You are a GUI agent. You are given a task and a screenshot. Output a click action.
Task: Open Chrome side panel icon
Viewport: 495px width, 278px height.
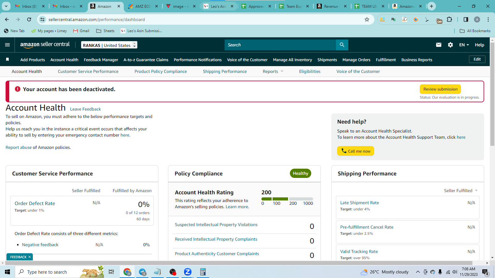click(x=466, y=19)
